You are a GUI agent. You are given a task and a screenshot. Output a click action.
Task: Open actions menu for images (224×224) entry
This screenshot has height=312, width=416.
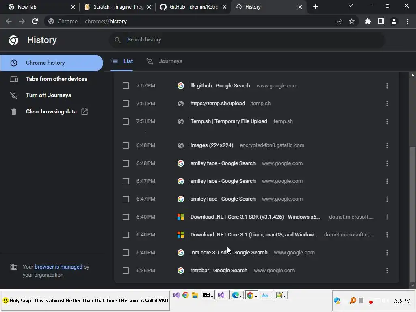tap(387, 145)
